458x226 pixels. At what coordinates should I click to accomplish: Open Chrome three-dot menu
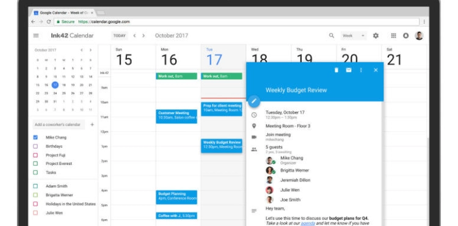(x=424, y=21)
